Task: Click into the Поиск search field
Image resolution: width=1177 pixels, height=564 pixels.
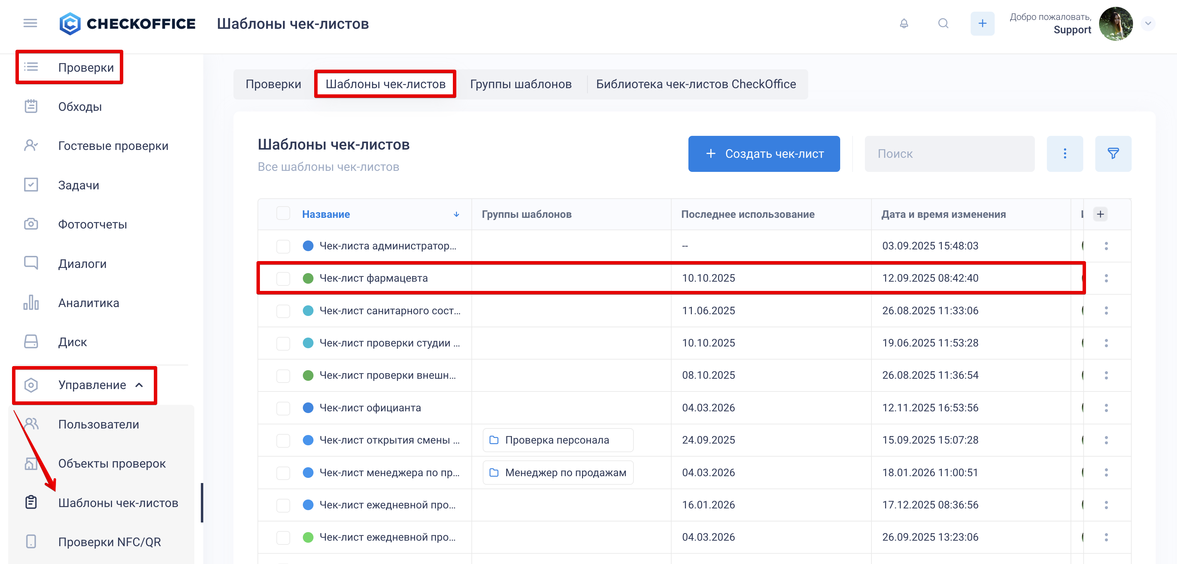Action: click(949, 153)
